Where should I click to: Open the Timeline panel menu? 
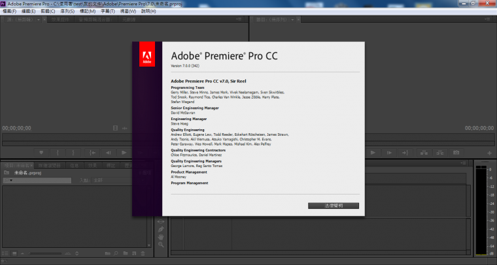[464, 163]
